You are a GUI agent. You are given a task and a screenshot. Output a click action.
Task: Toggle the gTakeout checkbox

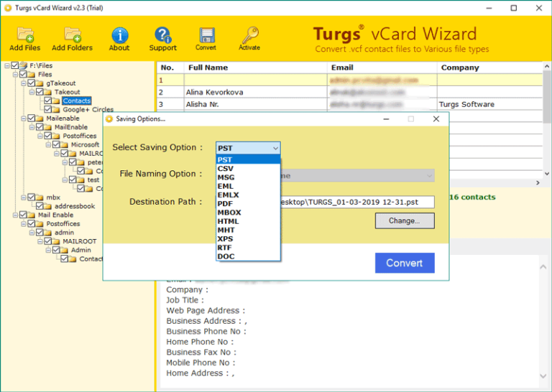(32, 83)
